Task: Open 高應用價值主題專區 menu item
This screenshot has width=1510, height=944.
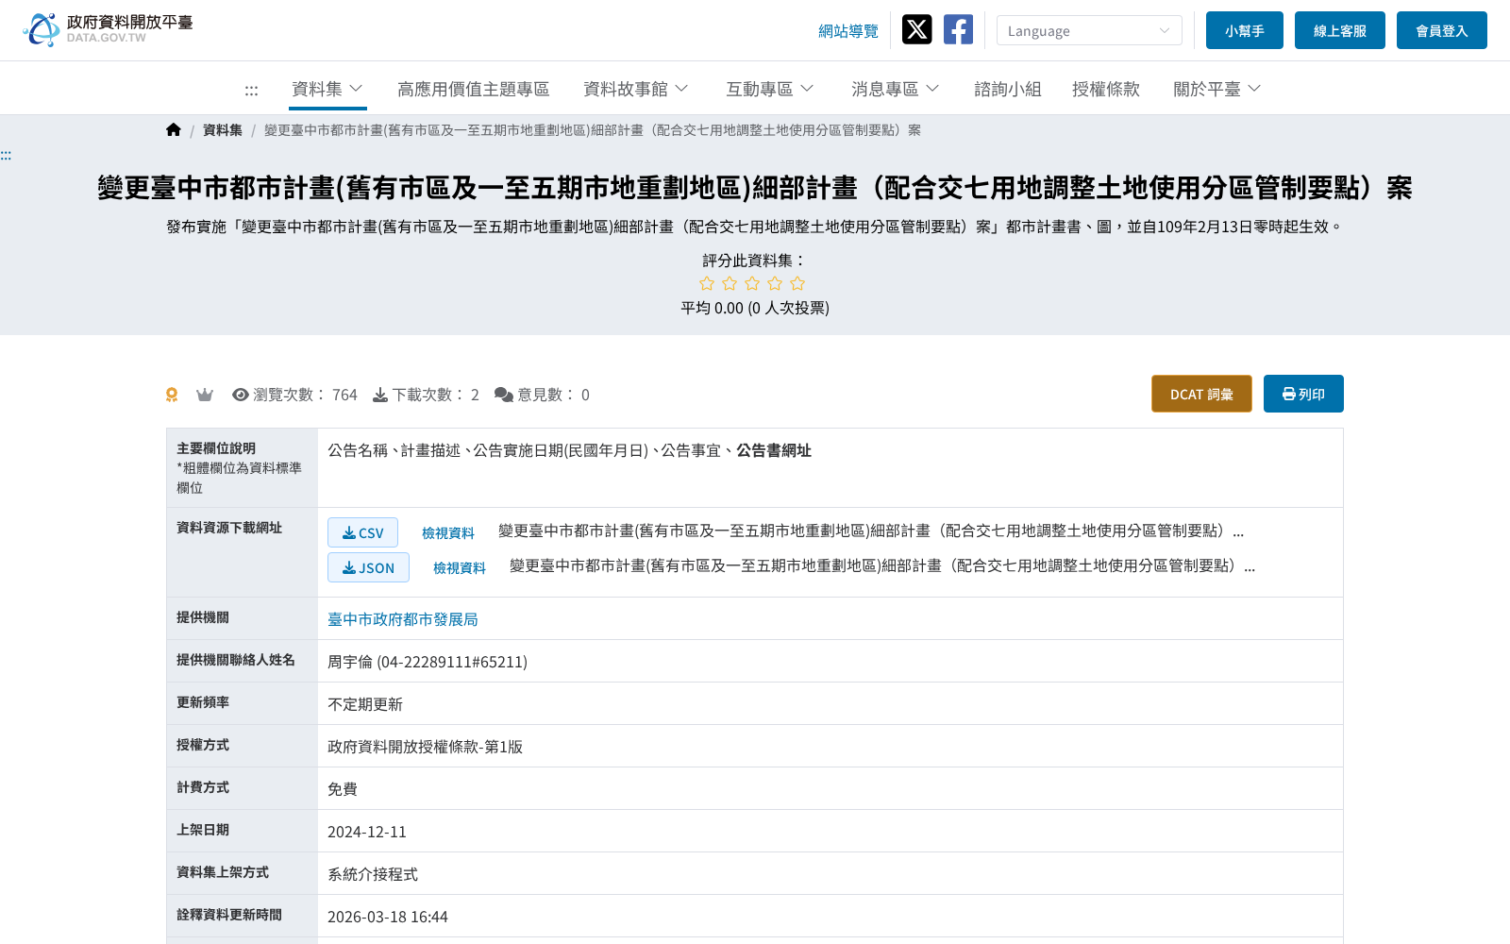Action: coord(474,89)
